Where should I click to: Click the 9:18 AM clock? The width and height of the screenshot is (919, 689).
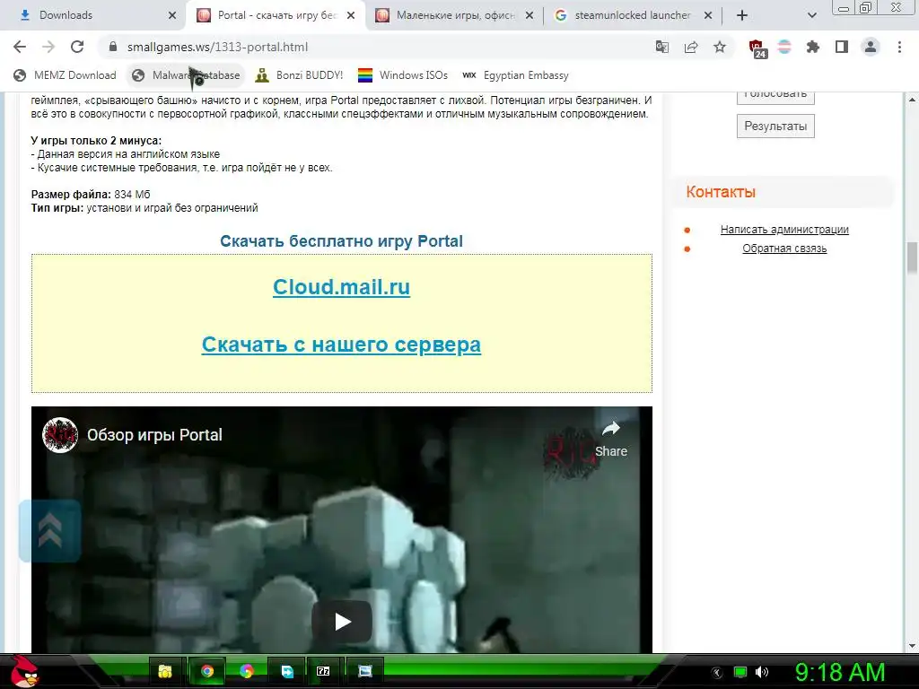pos(840,672)
